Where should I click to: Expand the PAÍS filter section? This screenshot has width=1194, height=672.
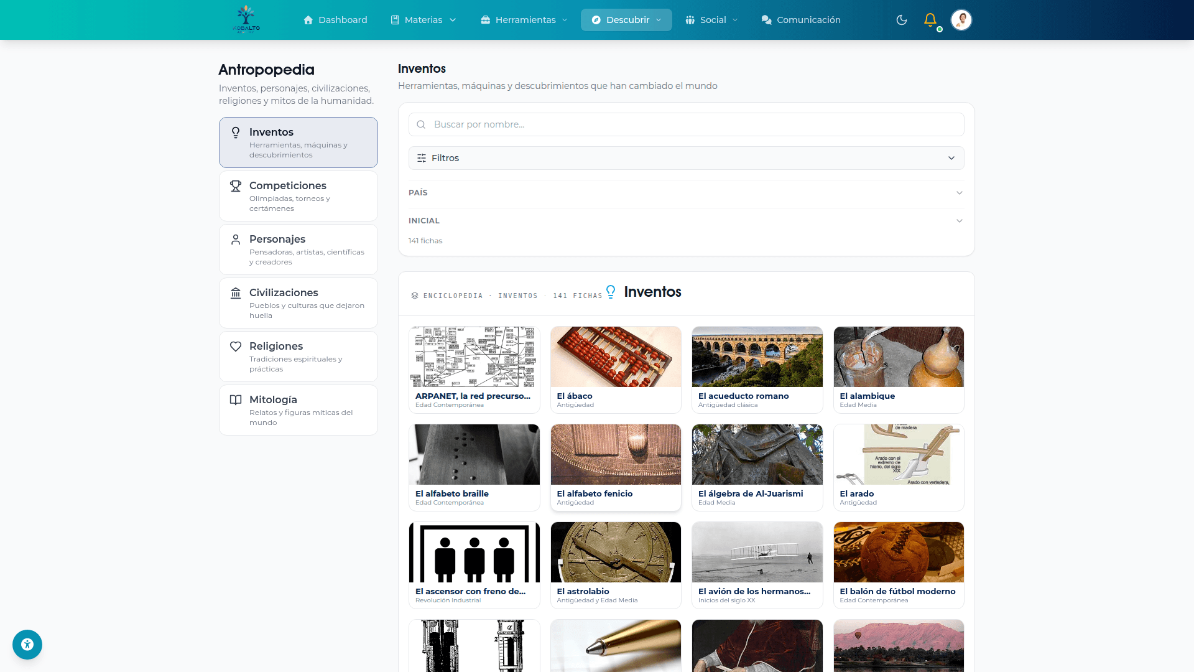click(x=687, y=193)
